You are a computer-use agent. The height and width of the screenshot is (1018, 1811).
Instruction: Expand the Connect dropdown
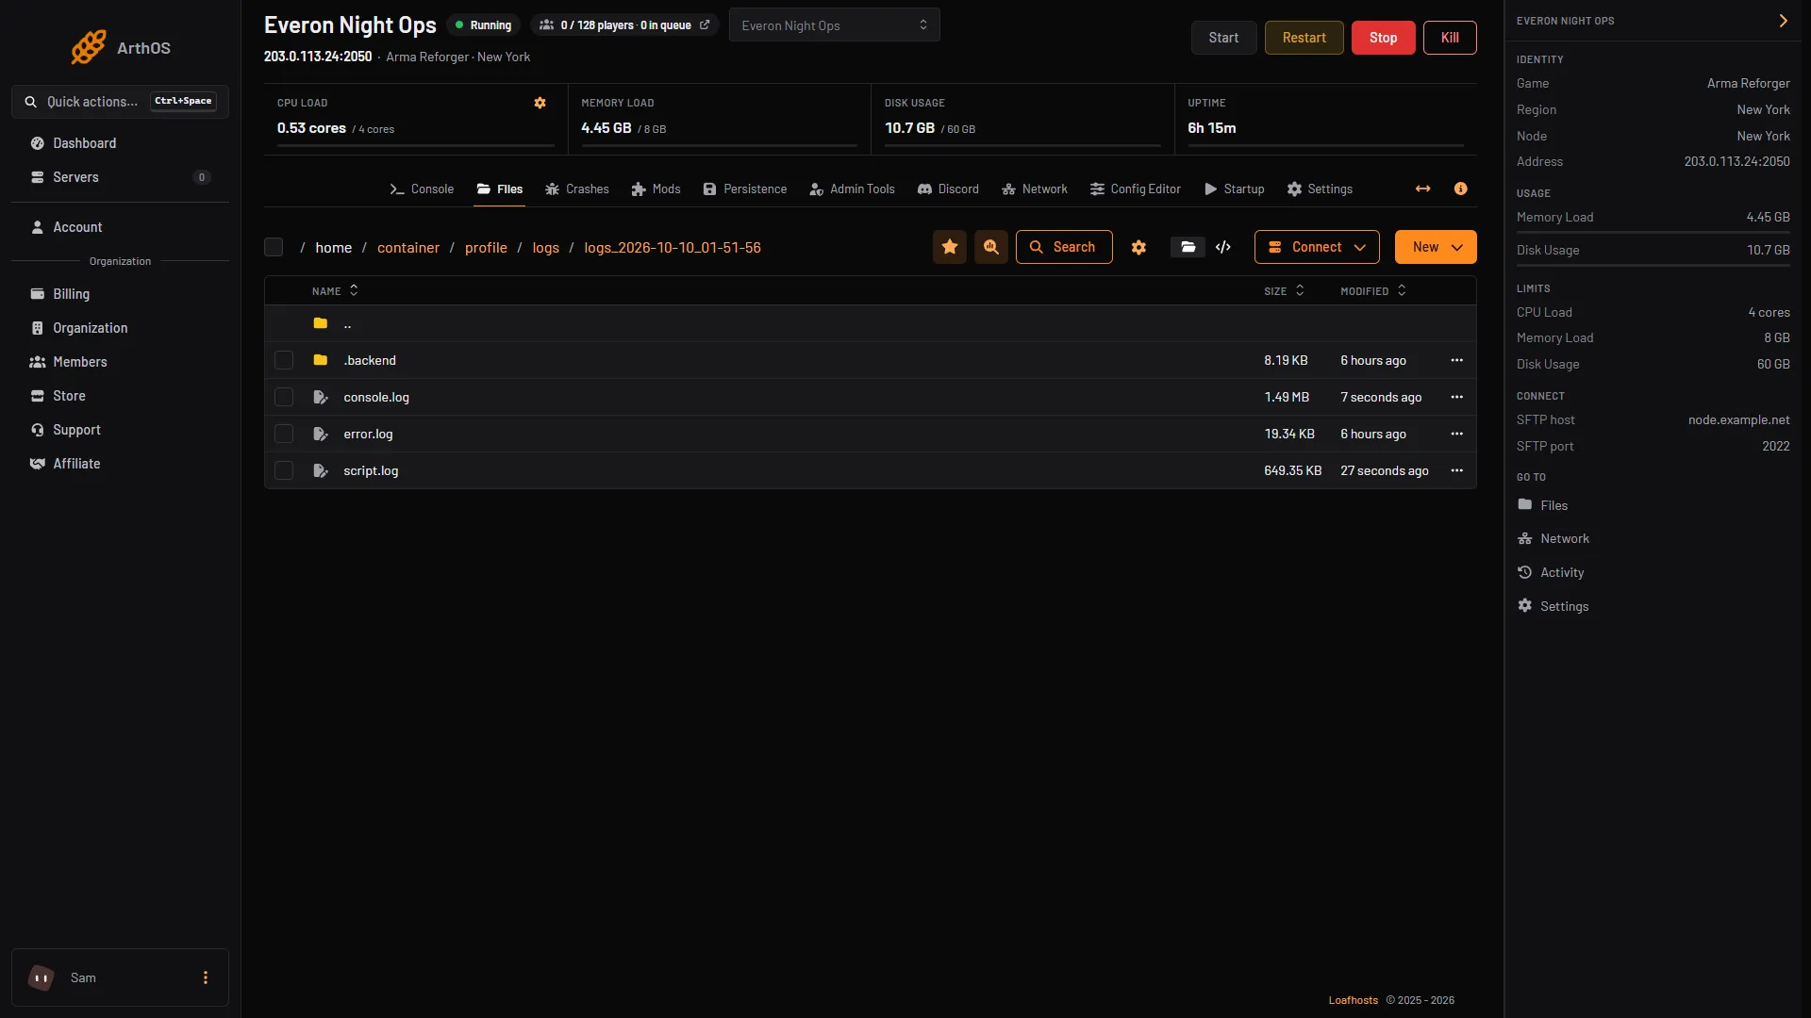[x=1317, y=247]
